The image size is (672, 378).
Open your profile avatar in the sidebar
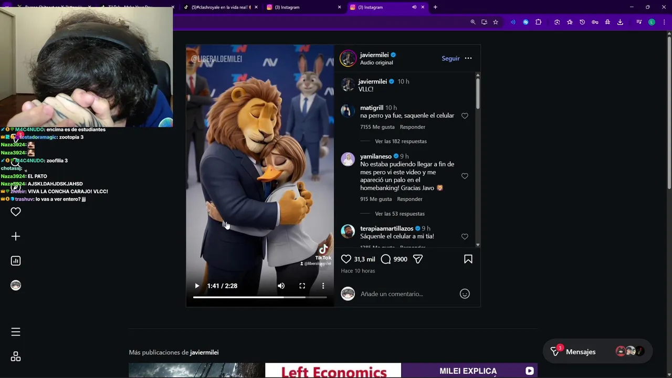(16, 285)
